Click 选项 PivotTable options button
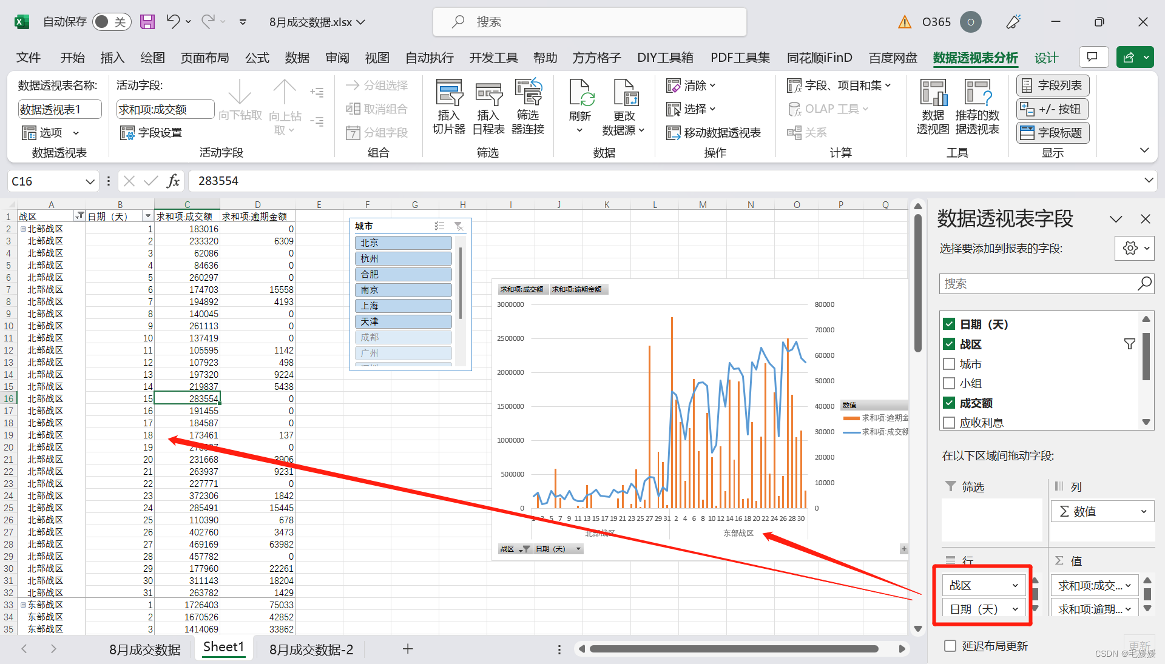Screen dimensions: 1165x664 pyautogui.click(x=50, y=133)
